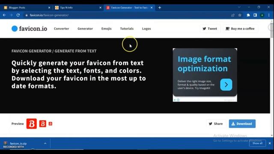Click the padlock site info icon
Image resolution: width=274 pixels, height=154 pixels.
(27, 15)
